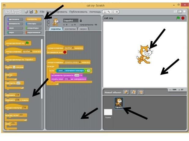
Task: Select the переменные block category
Action: (33, 32)
